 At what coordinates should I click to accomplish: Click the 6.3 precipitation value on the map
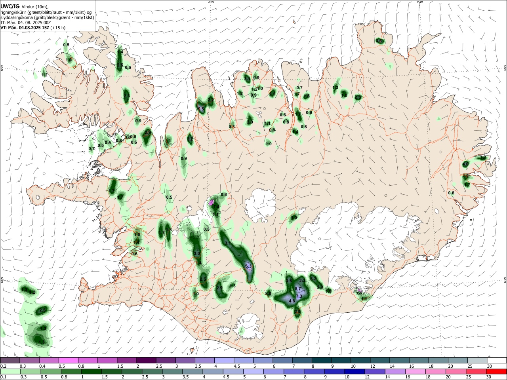pos(249,267)
